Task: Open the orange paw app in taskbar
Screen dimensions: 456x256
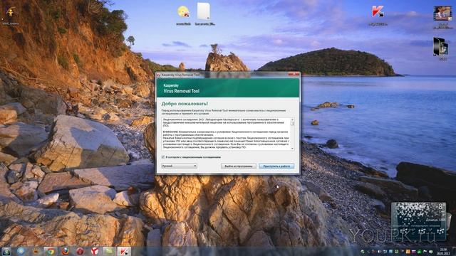Action: pyautogui.click(x=36, y=251)
